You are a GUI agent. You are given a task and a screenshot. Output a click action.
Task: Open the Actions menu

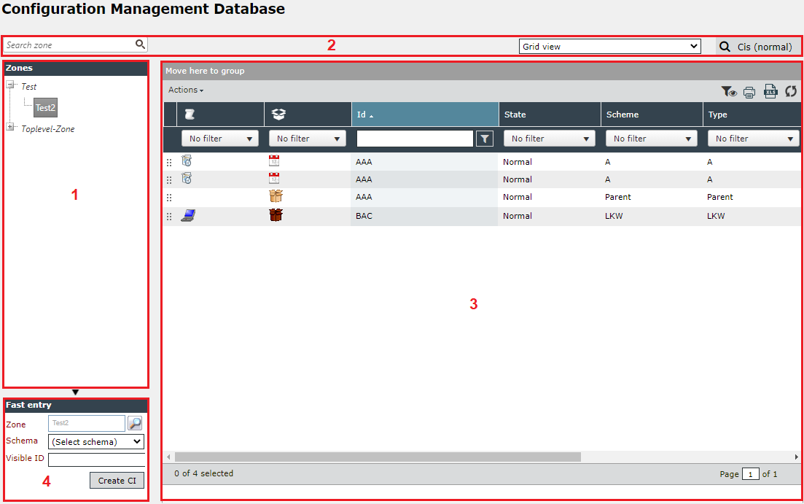(186, 90)
